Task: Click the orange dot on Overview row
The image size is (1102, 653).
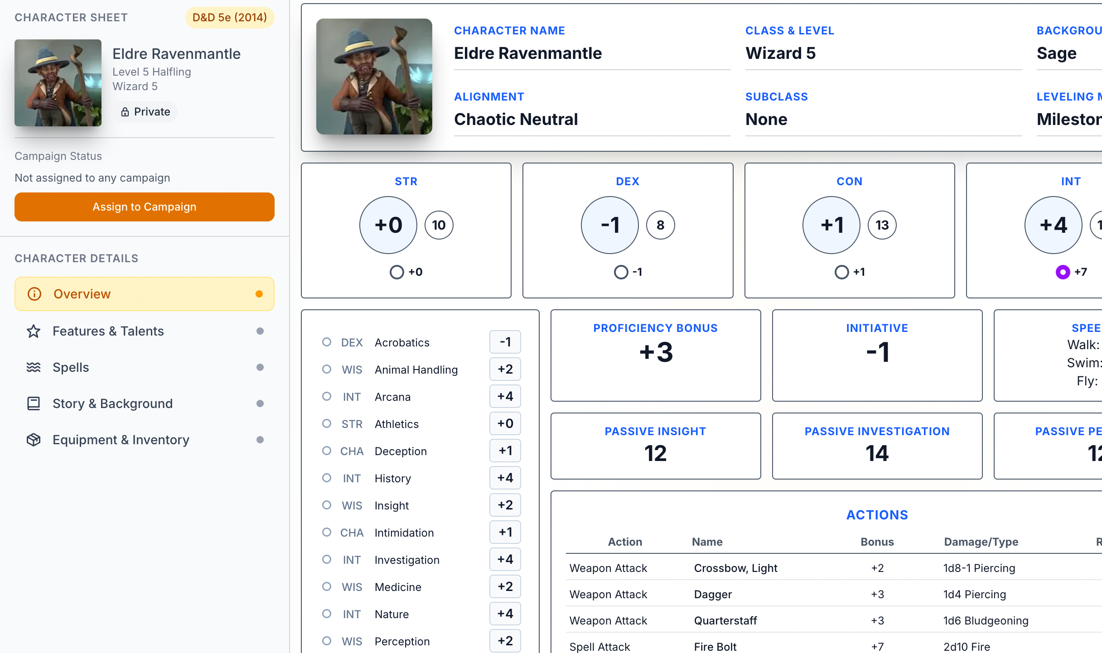Action: pyautogui.click(x=259, y=294)
